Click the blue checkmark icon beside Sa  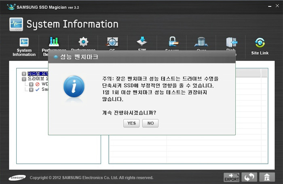[37, 90]
